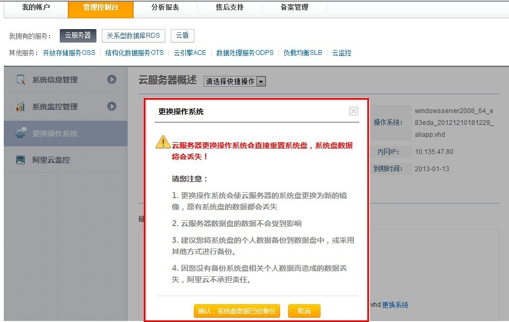This screenshot has width=509, height=322.
Task: Click the 系统监控管理 chart icon
Action: coord(20,106)
